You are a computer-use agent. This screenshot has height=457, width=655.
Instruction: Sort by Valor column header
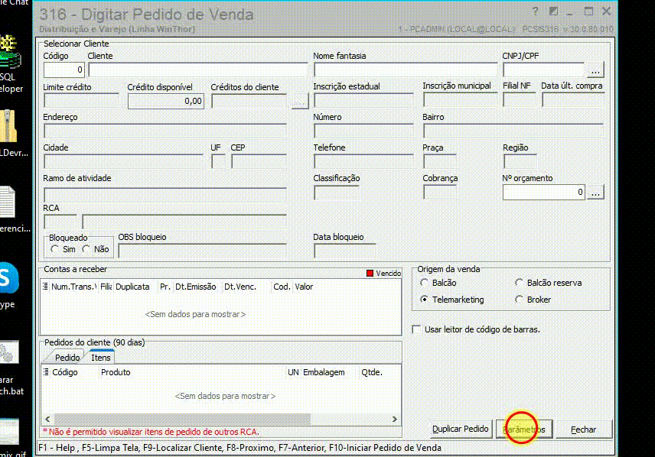point(304,287)
